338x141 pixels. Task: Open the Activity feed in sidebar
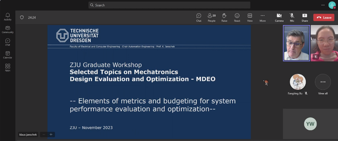coord(8,17)
